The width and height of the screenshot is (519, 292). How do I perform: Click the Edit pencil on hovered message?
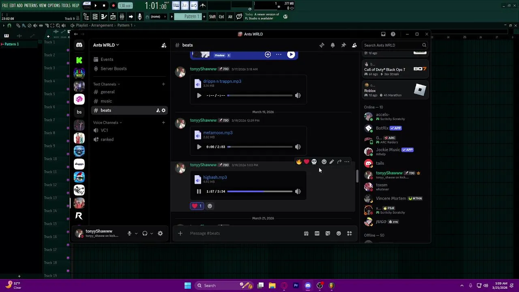coord(332,162)
